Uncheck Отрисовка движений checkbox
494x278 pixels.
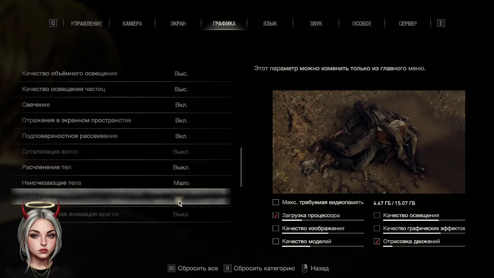point(377,241)
